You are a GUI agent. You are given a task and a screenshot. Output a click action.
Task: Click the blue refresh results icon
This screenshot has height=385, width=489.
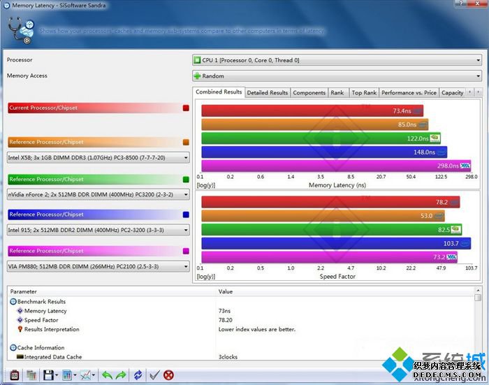coord(138,375)
